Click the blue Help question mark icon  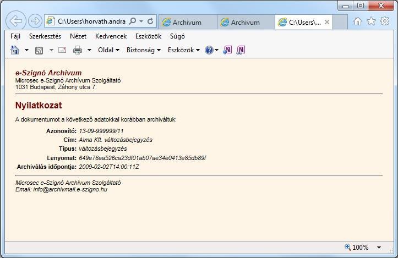(209, 50)
